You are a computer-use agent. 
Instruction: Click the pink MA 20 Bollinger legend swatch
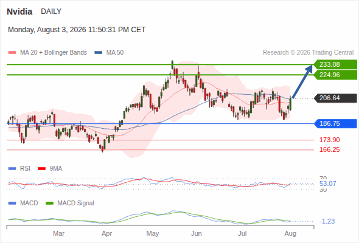[12, 53]
